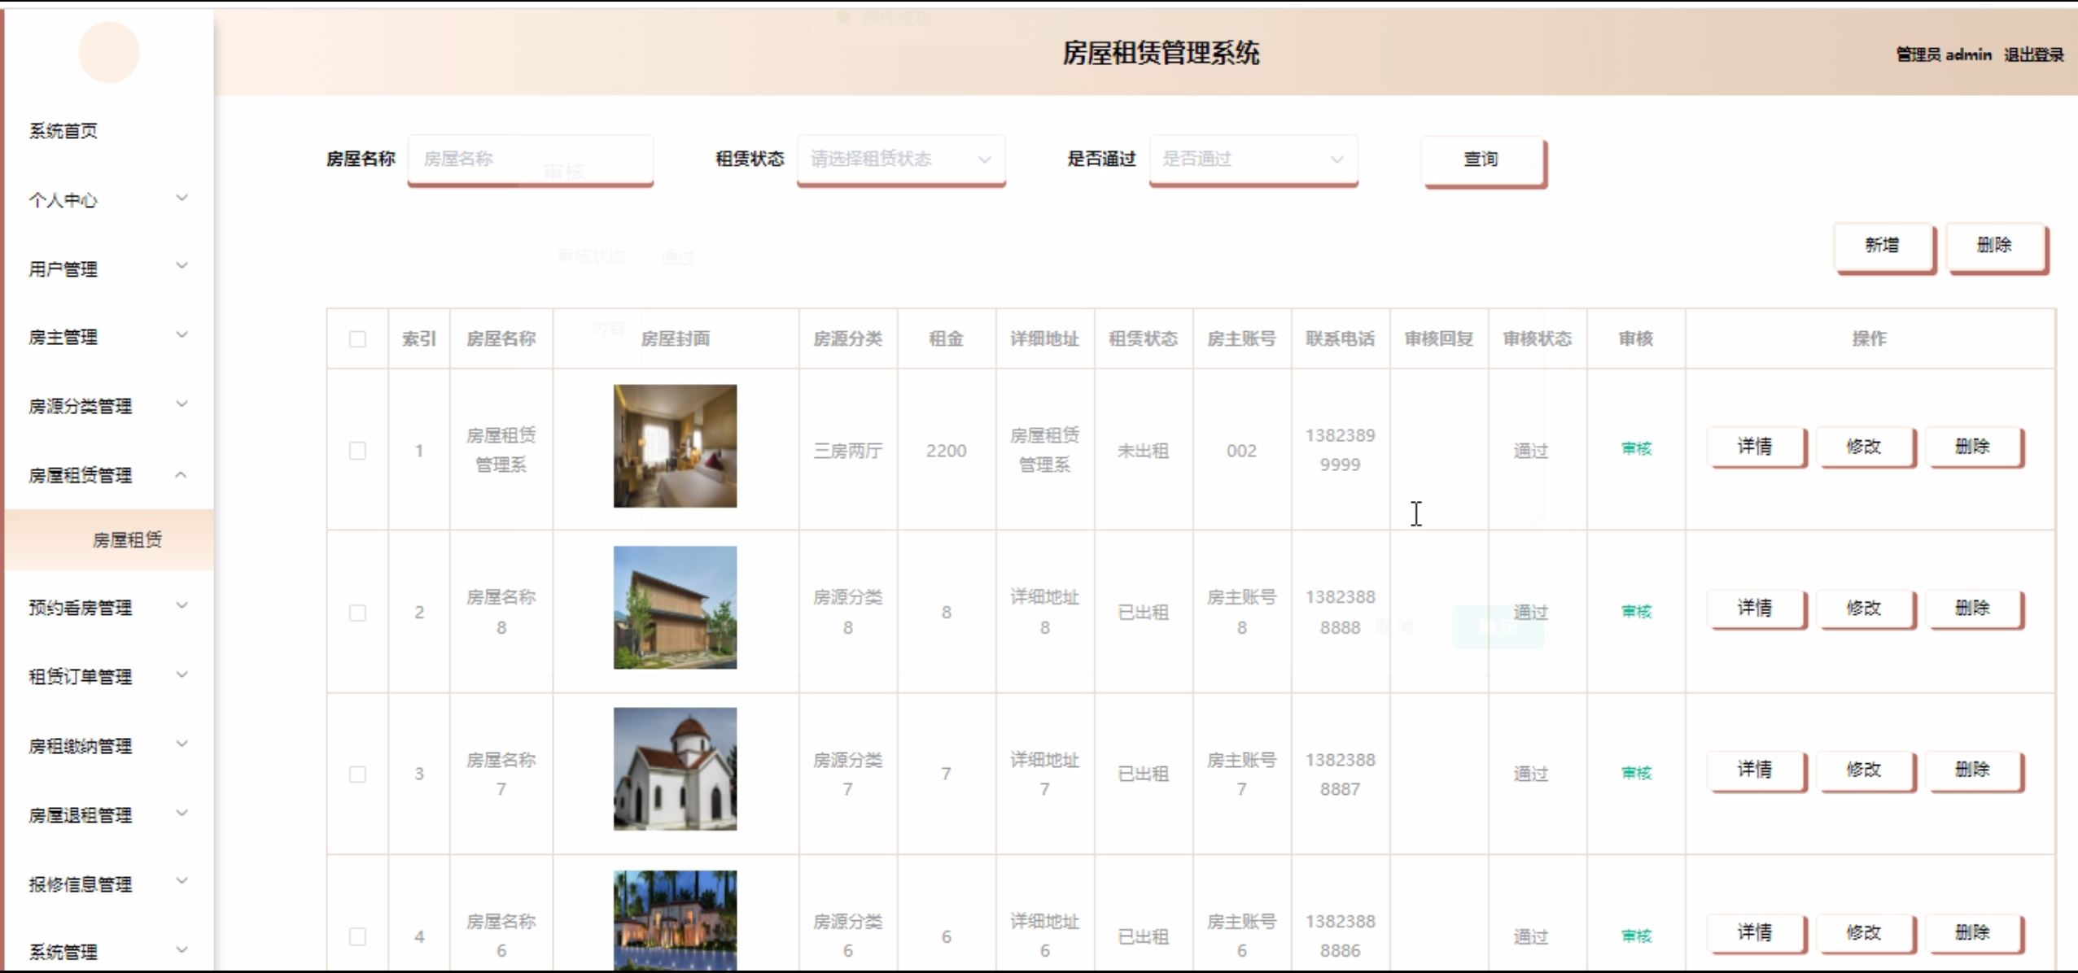Screen dimensions: 2078x973
Task: Click the round avatar logo in sidebar
Action: 108,52
